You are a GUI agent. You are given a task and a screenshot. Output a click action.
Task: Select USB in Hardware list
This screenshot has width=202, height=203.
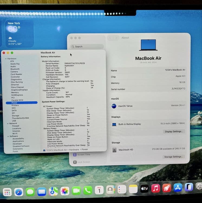pos(14,121)
